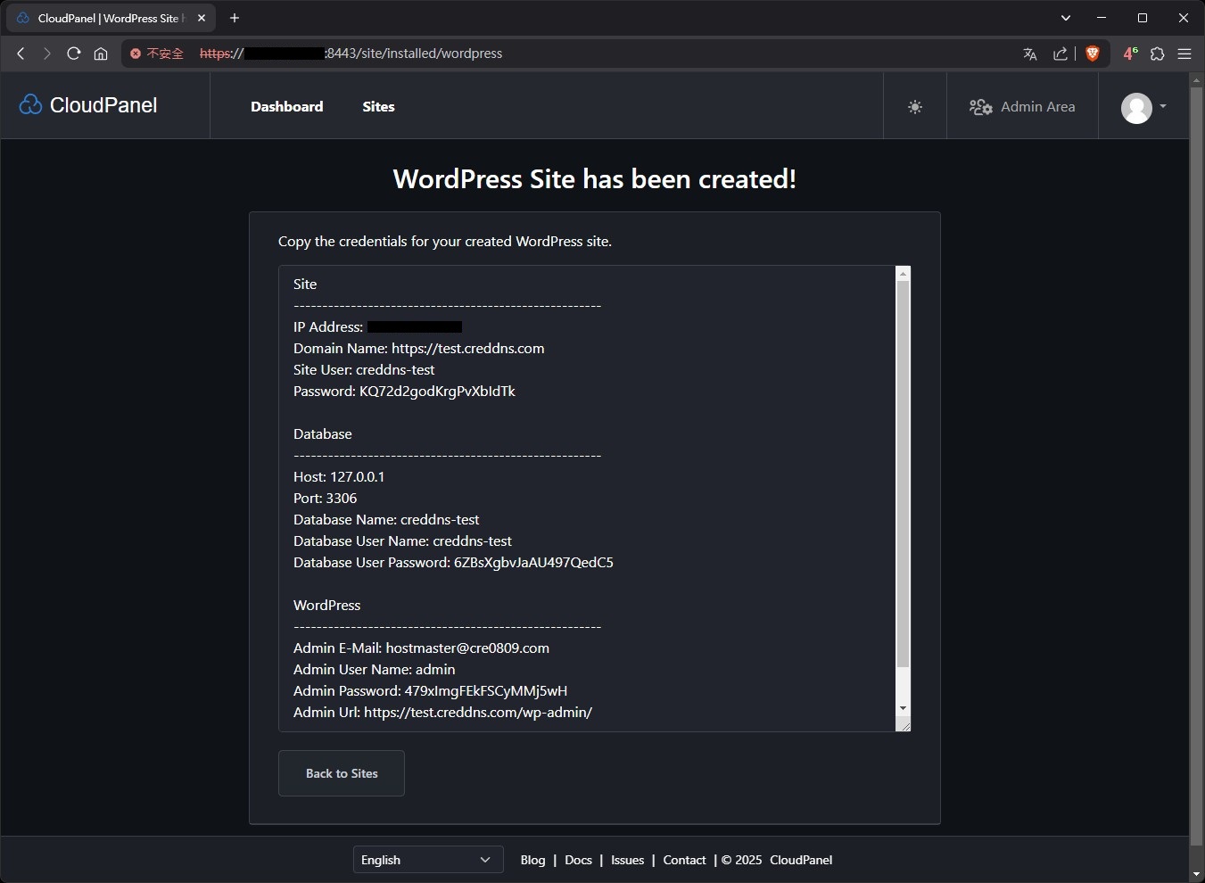Click the browser home icon

coord(101,54)
